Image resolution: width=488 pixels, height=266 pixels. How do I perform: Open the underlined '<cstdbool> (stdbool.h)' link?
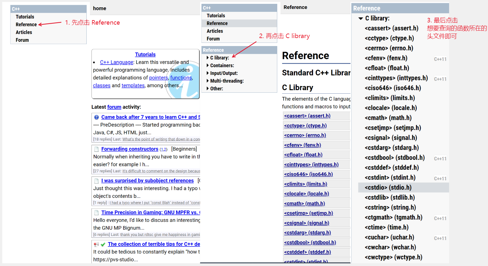pyautogui.click(x=310, y=242)
